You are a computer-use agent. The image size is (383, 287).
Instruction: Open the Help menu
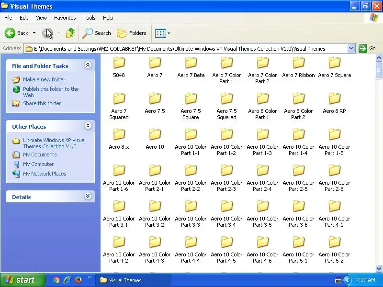coord(108,18)
